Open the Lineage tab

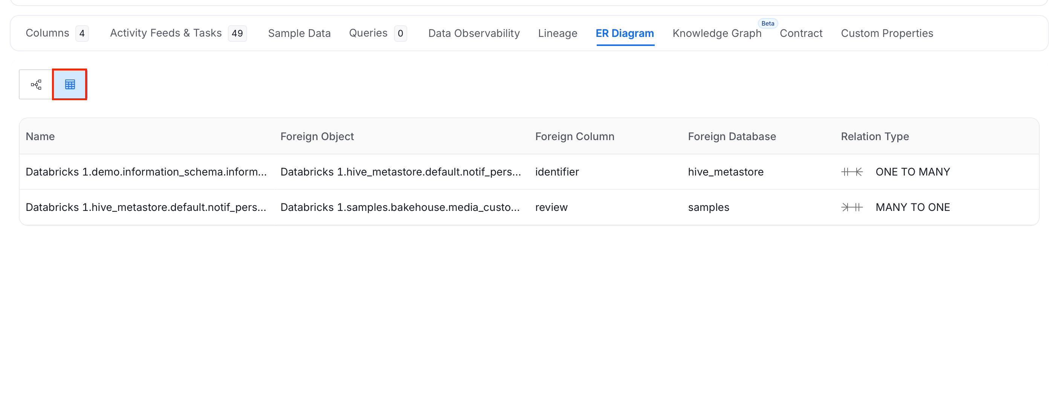click(x=558, y=33)
